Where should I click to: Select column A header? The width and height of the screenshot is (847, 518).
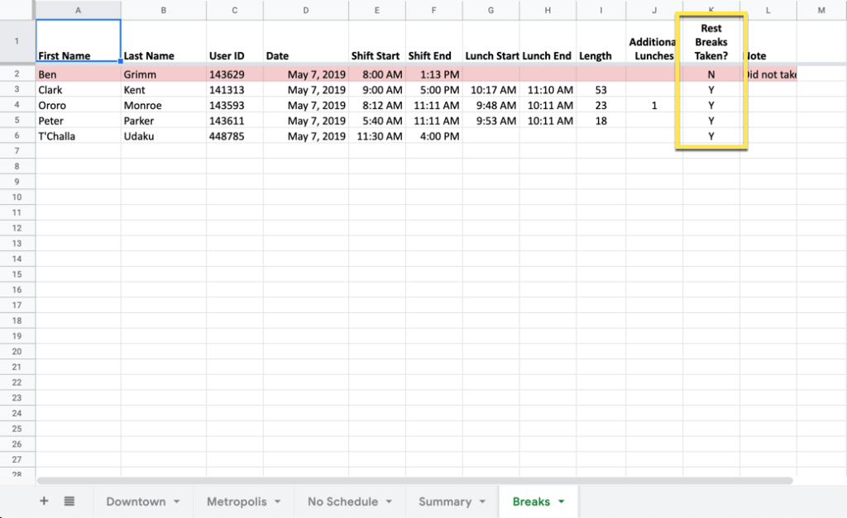78,10
